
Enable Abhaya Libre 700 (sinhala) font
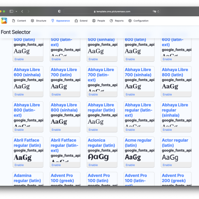pyautogui.click(x=130, y=95)
